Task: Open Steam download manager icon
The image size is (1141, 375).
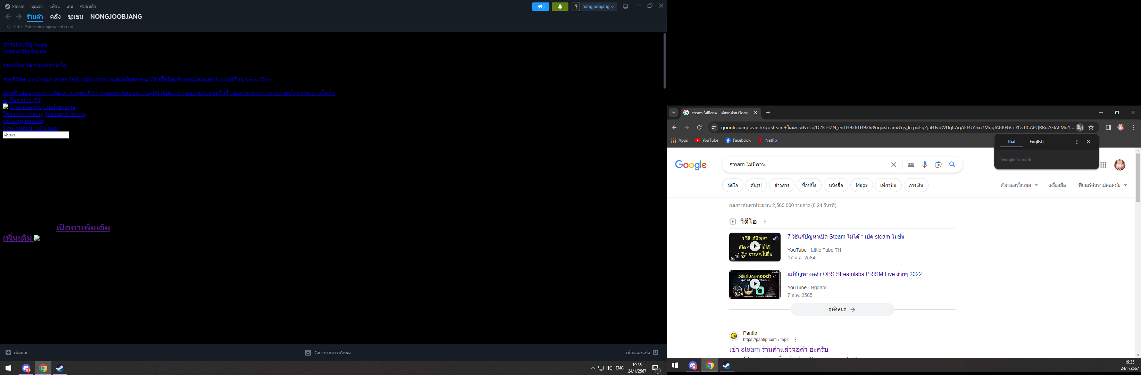Action: click(x=308, y=352)
